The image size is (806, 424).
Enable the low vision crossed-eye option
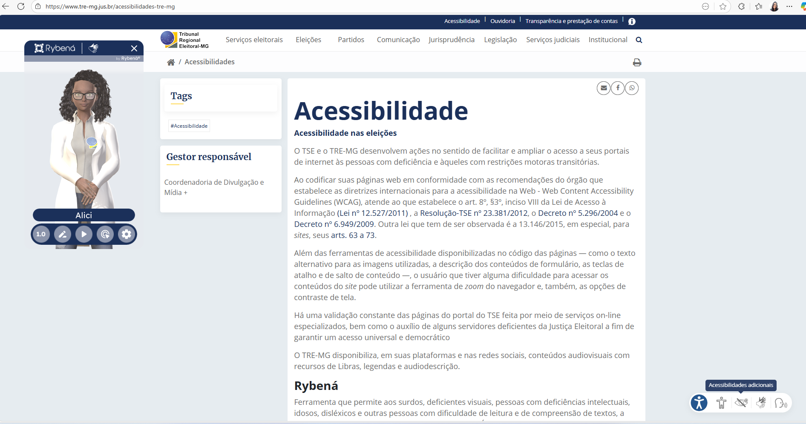(x=741, y=403)
